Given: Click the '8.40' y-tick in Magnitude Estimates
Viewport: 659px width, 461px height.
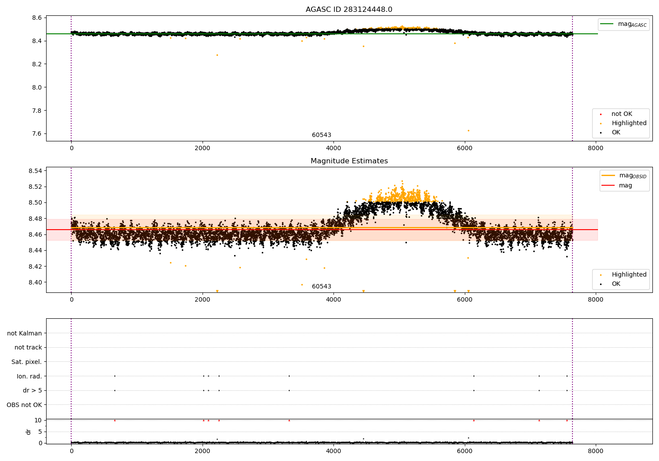Looking at the screenshot, I should [x=35, y=282].
